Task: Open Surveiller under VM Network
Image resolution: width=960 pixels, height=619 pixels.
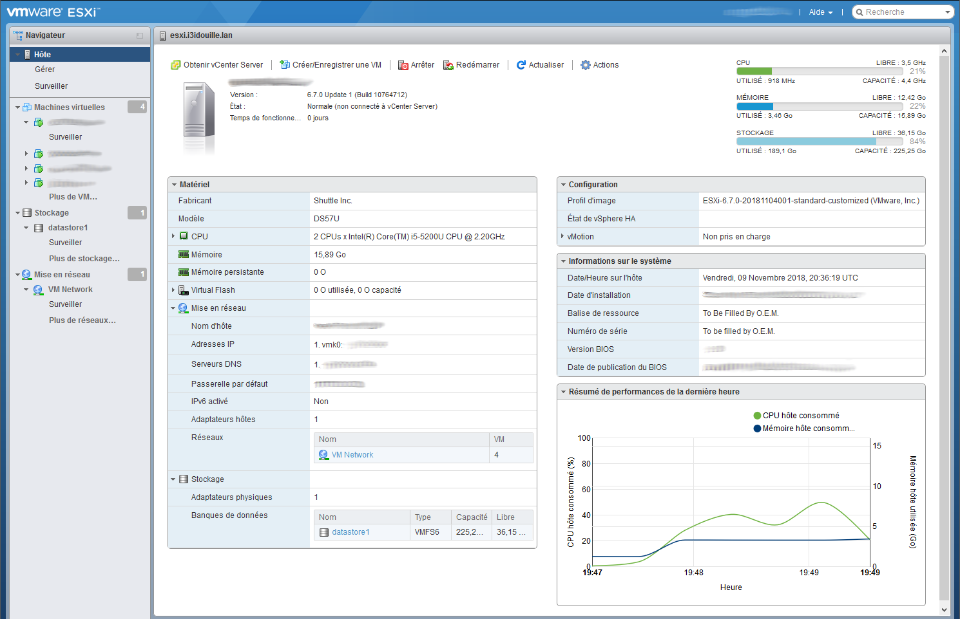Action: (x=66, y=304)
